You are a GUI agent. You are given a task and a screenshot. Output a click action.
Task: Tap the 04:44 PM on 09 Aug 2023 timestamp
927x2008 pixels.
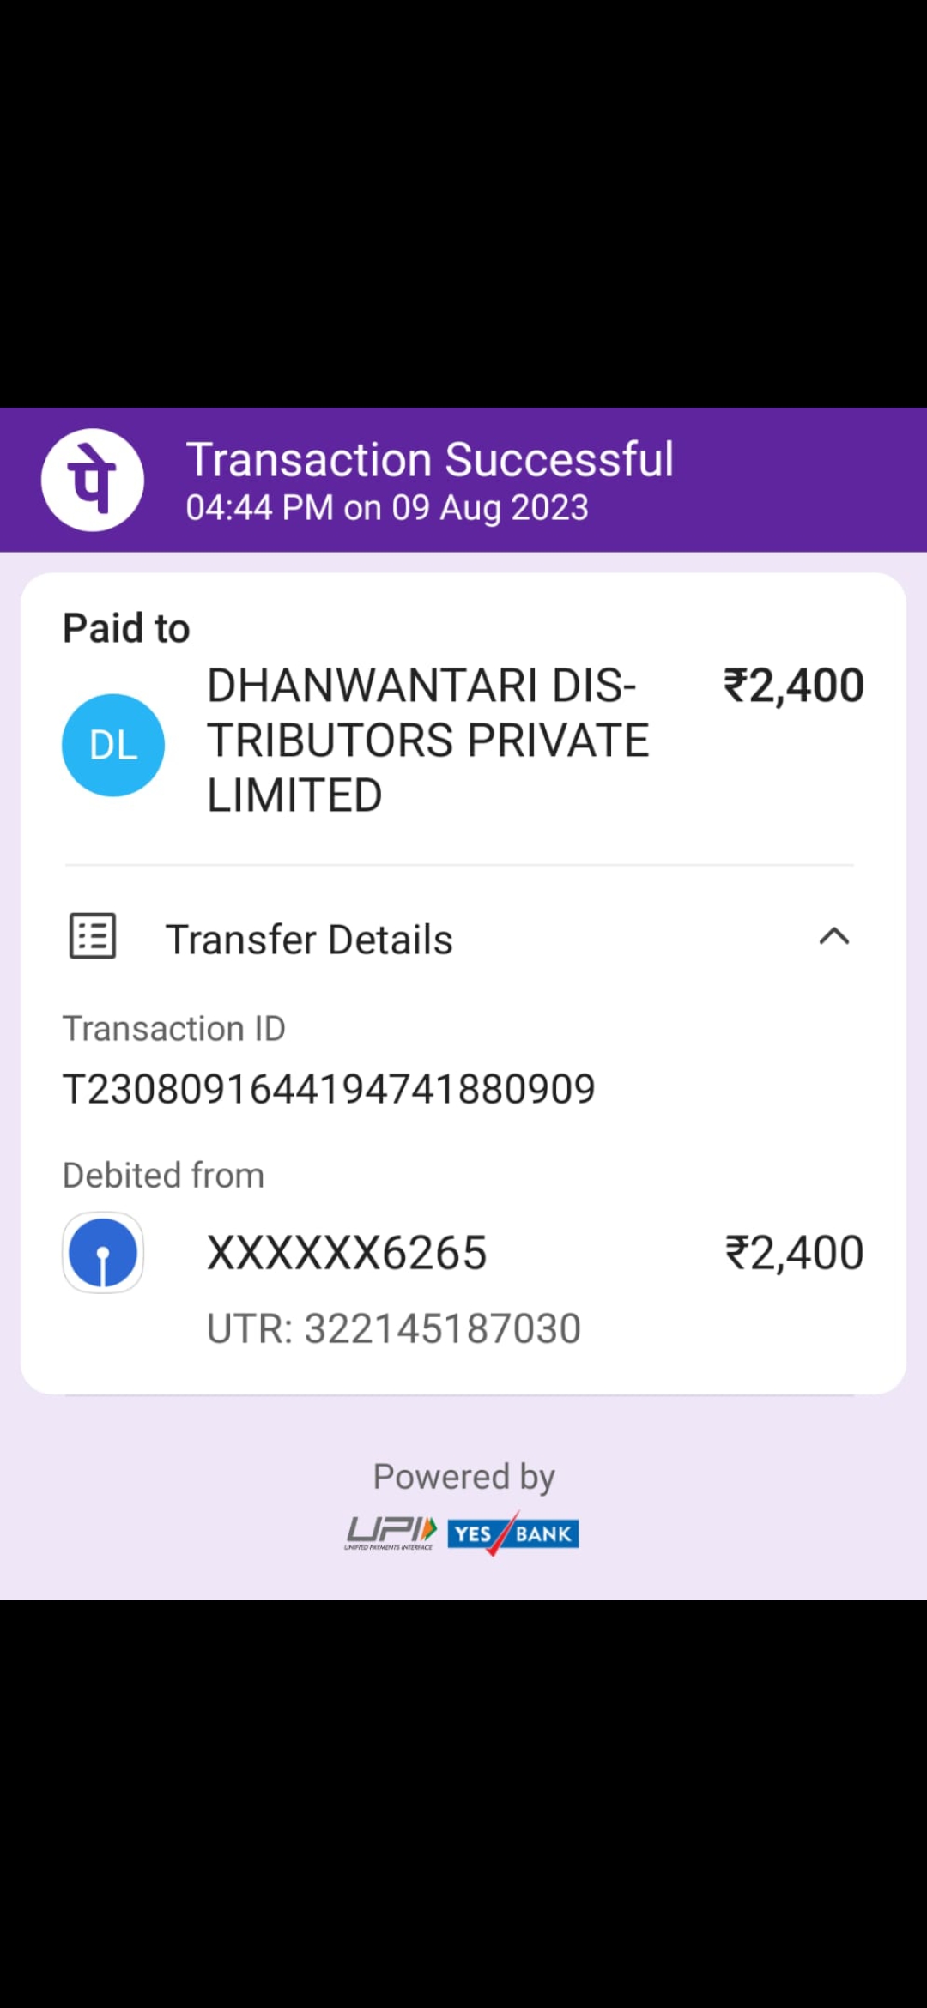(x=387, y=508)
